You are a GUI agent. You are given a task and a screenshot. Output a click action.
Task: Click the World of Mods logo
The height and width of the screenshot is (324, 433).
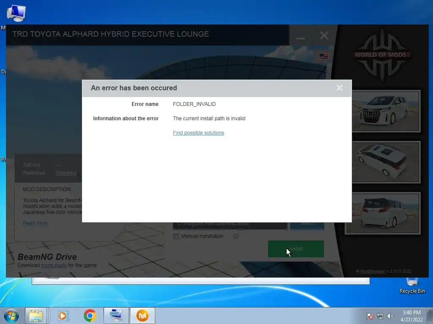[382, 55]
